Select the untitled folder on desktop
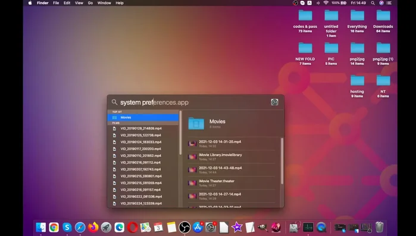The image size is (416, 236). click(331, 23)
